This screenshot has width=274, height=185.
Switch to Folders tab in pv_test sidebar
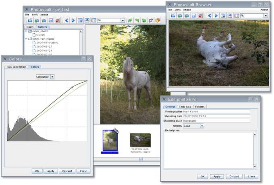[x=42, y=27]
